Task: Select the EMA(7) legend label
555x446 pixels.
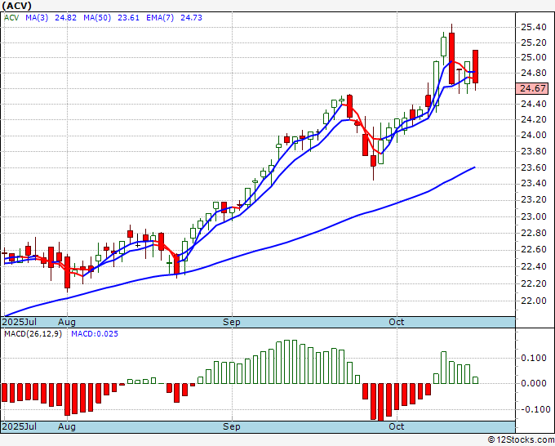Action: point(160,17)
